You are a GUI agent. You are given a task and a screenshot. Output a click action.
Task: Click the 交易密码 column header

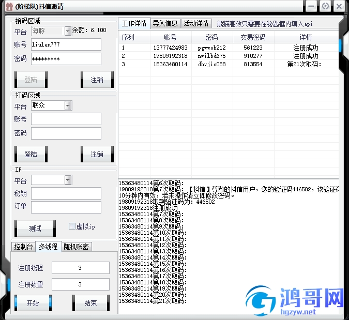pos(253,37)
